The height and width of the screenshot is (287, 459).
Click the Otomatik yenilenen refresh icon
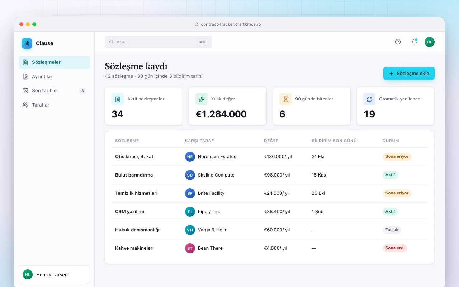click(x=369, y=99)
